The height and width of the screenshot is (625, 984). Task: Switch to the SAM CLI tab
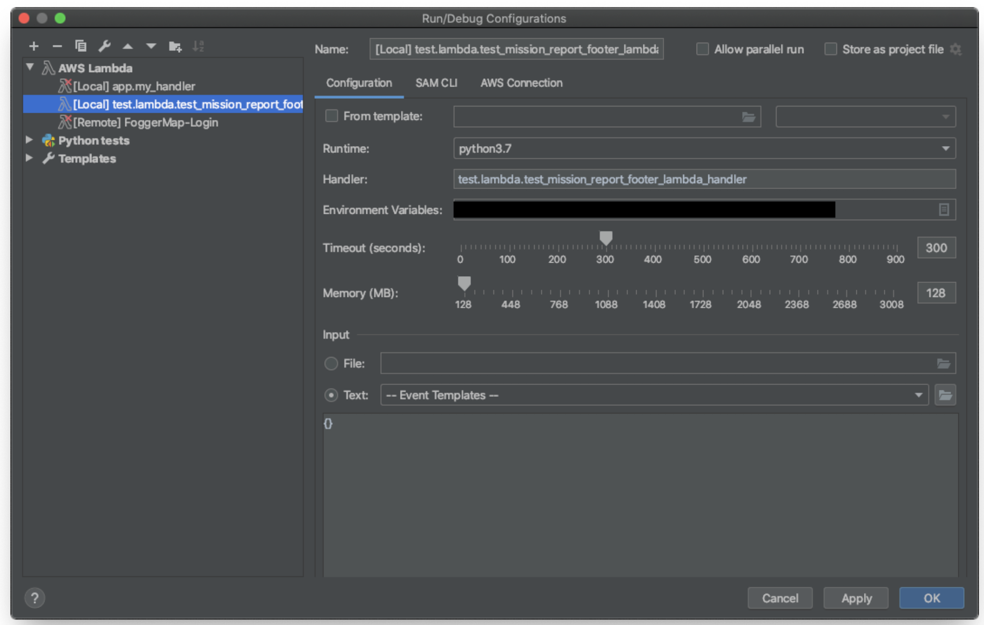436,83
